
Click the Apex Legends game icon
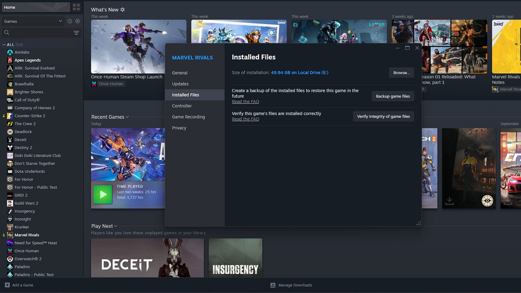click(x=10, y=60)
